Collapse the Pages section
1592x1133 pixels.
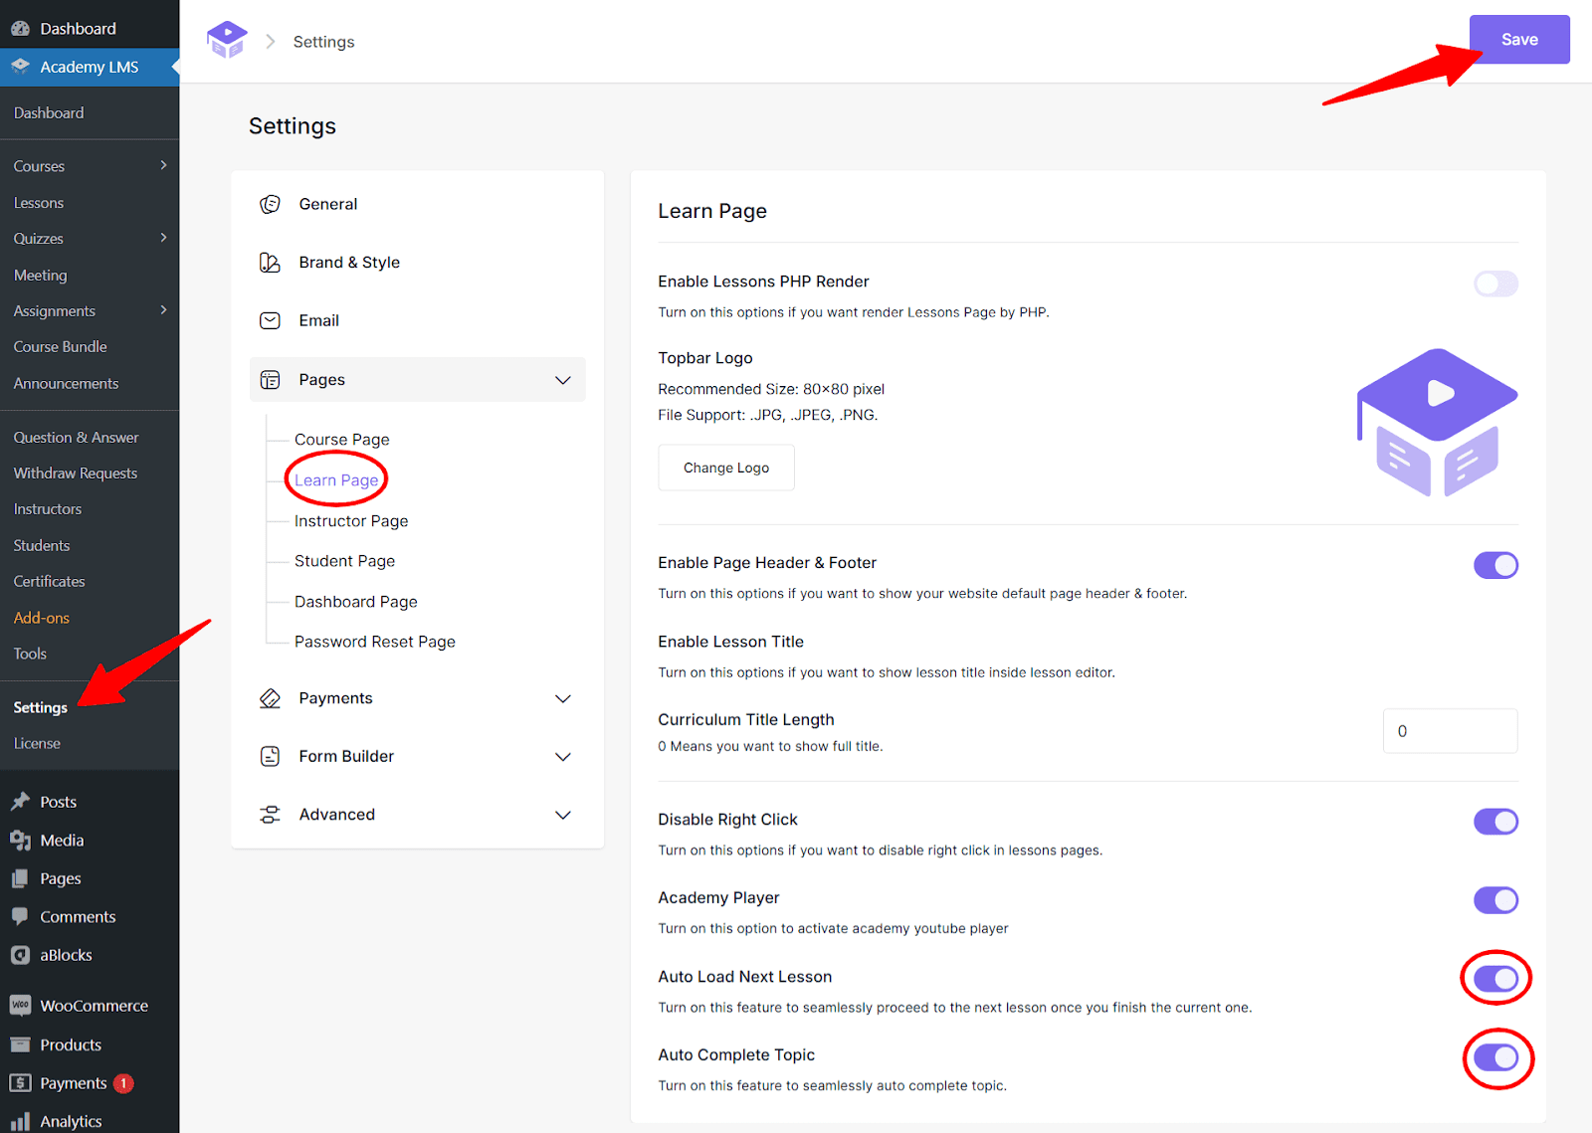pos(563,379)
